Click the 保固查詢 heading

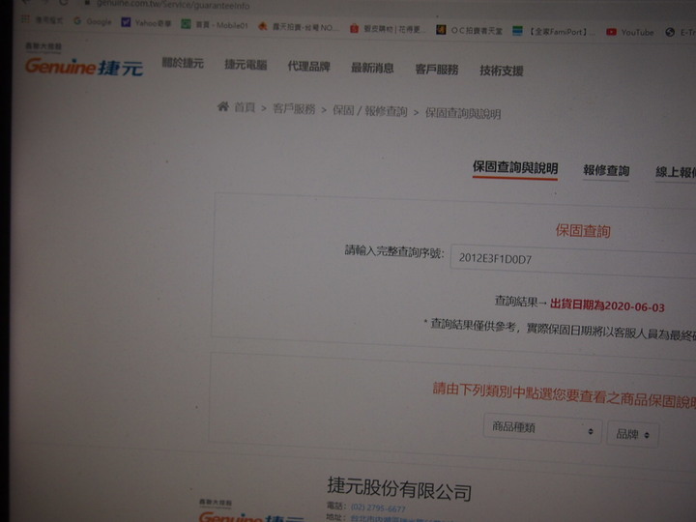(x=583, y=231)
